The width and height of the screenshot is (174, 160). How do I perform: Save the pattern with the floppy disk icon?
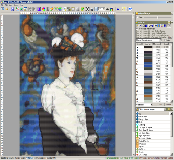(x=13, y=9)
